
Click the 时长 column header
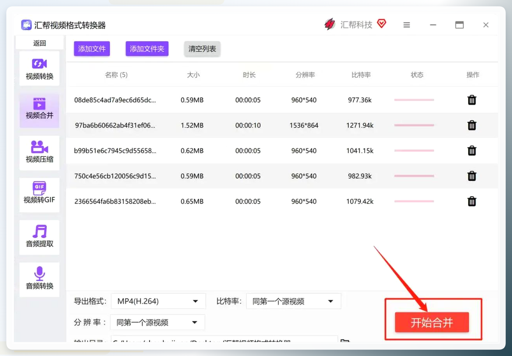click(x=249, y=75)
